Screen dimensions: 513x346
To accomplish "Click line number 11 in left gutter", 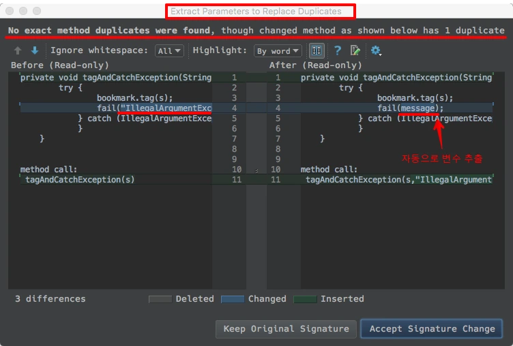I will (237, 180).
